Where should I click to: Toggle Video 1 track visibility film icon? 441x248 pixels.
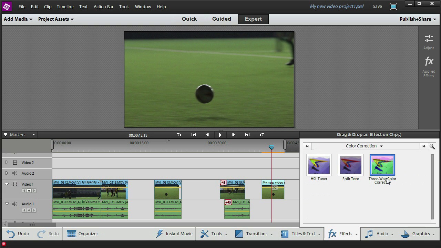[x=15, y=184]
